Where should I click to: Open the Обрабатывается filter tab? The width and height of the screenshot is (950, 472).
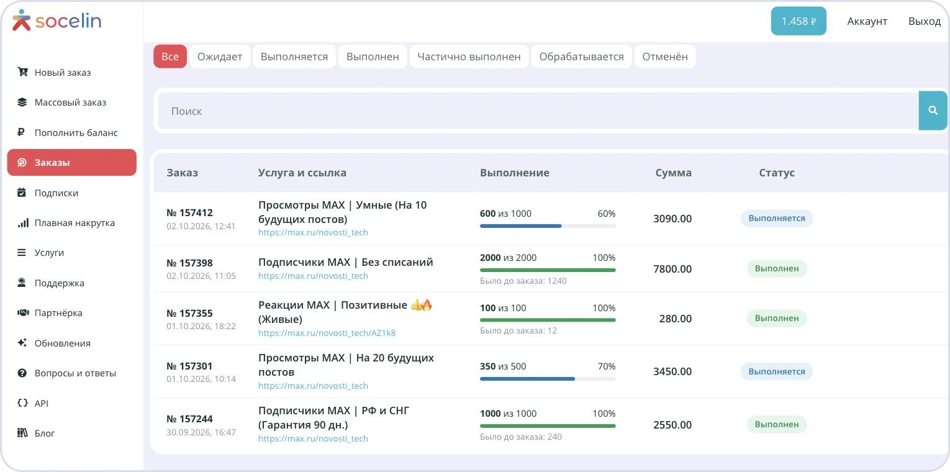coord(582,57)
